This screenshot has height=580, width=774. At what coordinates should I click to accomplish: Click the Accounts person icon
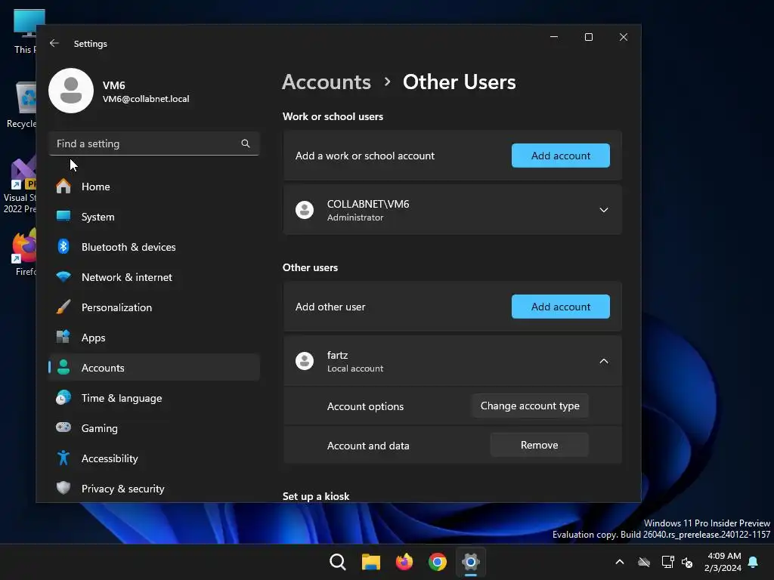(x=63, y=368)
